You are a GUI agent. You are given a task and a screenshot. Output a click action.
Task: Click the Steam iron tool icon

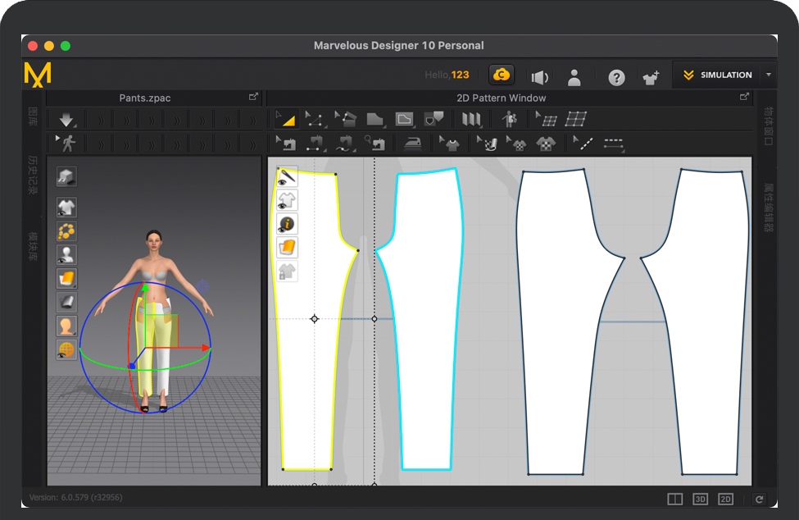pyautogui.click(x=414, y=144)
